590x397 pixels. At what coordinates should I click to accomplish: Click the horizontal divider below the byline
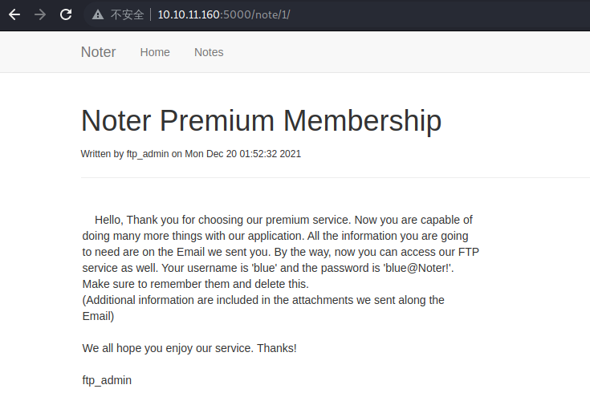[336, 177]
